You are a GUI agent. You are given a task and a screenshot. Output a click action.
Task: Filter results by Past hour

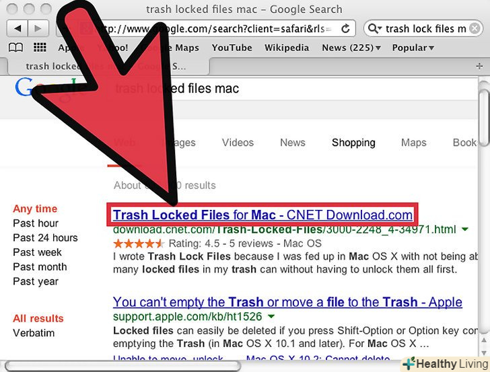pyautogui.click(x=36, y=223)
